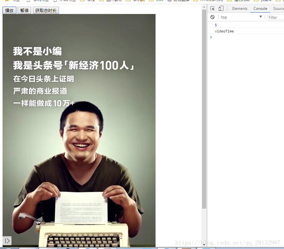Viewport: 284px width, 249px height.
Task: Click the vertical page scrollbar thumb
Action: pos(204,109)
